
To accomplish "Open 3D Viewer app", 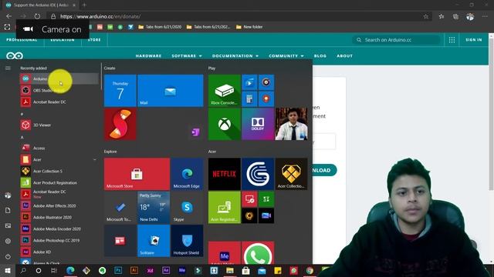I will [x=59, y=125].
